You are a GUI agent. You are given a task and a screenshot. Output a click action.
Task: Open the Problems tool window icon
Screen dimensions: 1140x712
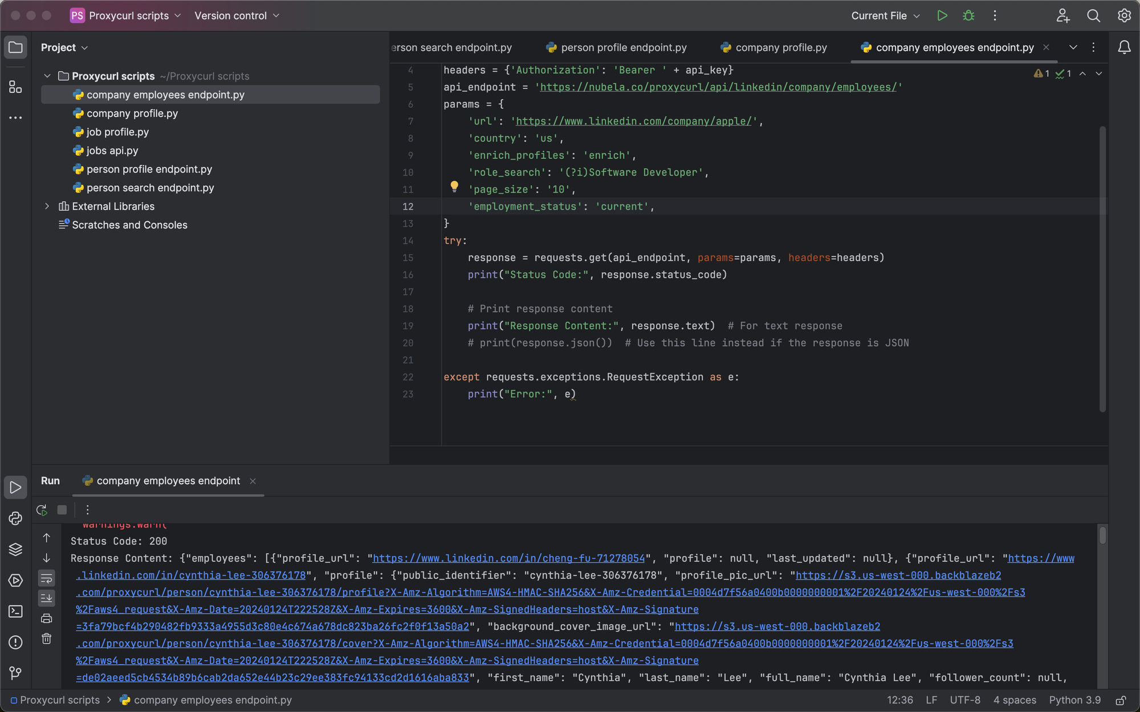tap(15, 642)
